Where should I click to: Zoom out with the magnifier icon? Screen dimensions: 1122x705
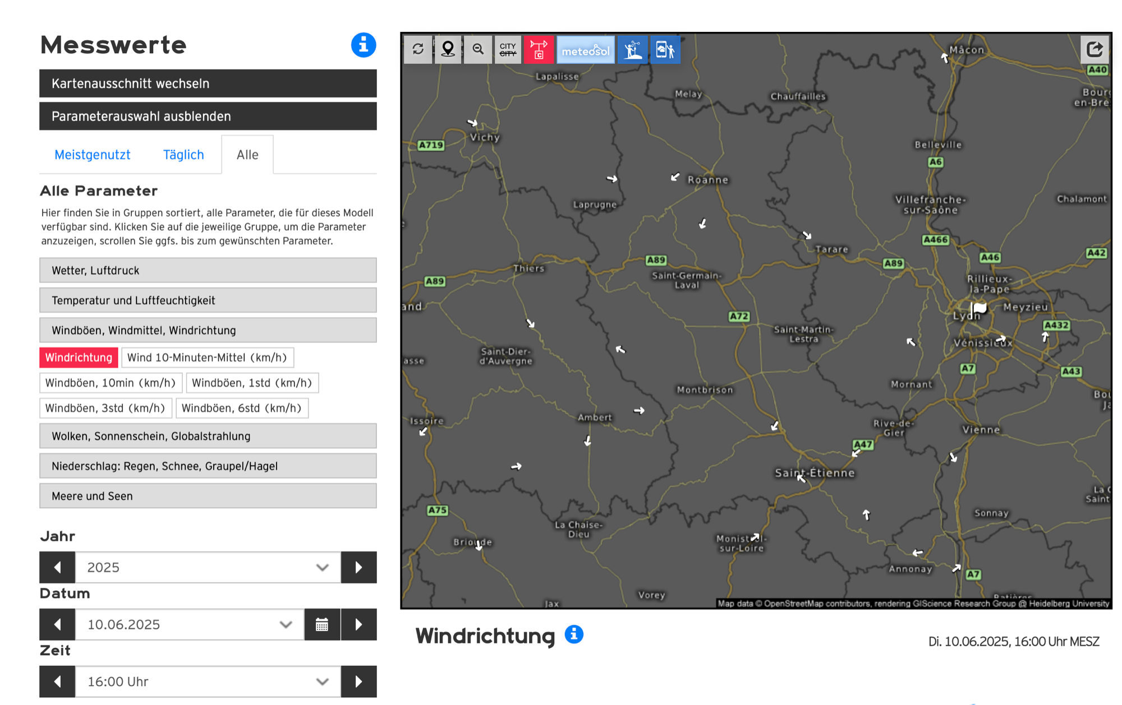click(x=478, y=50)
